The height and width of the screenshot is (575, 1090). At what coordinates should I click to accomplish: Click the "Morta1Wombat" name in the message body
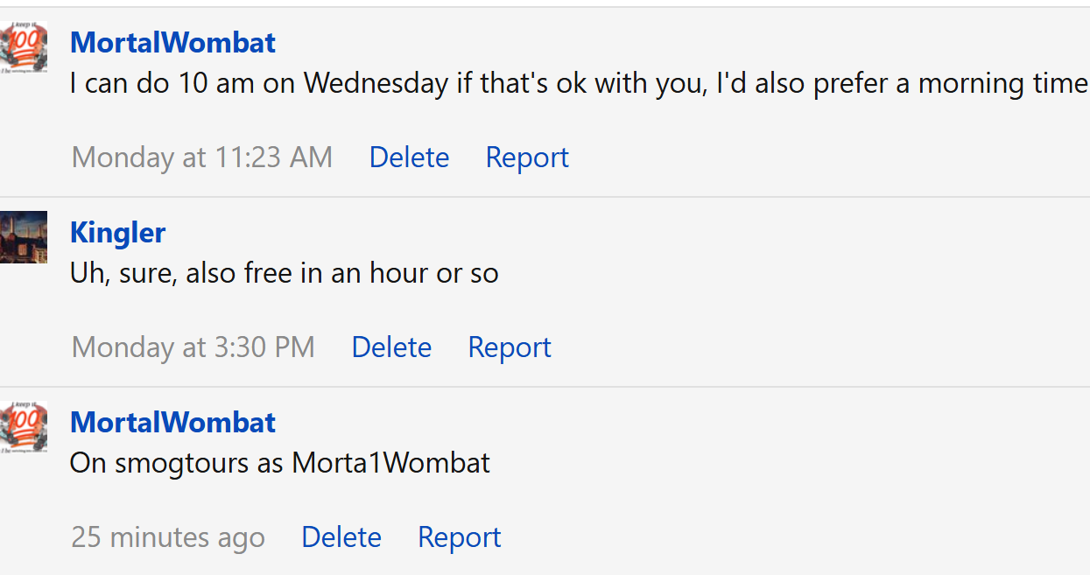390,463
